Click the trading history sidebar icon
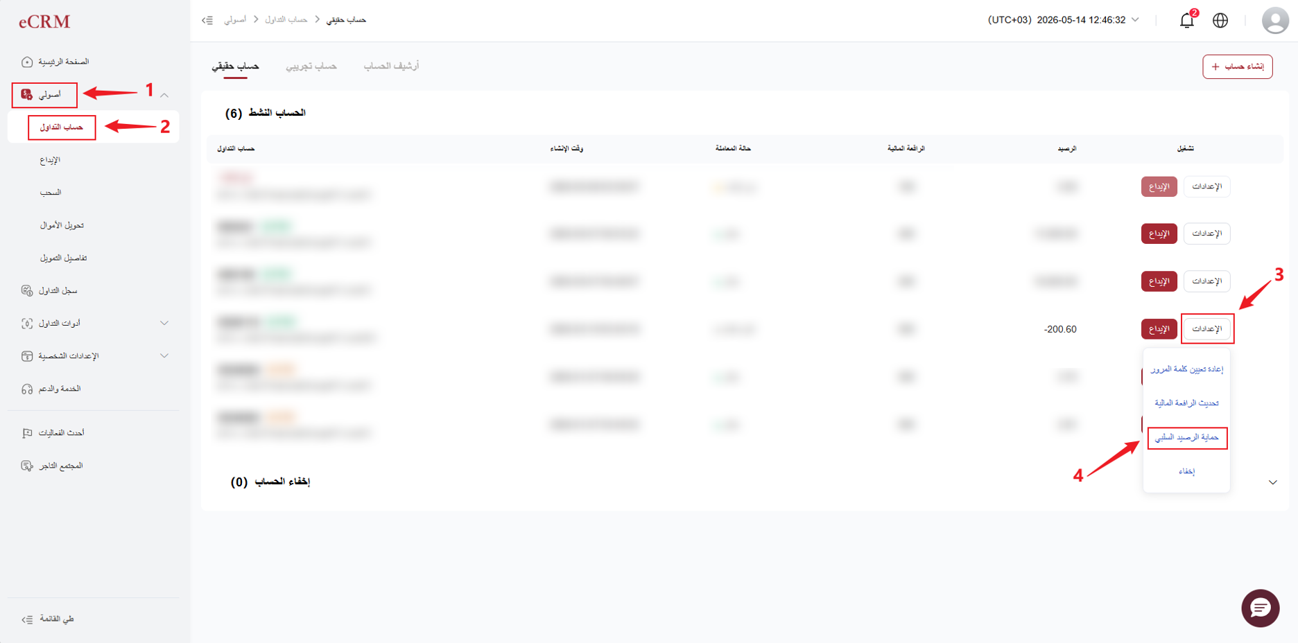 pos(27,290)
